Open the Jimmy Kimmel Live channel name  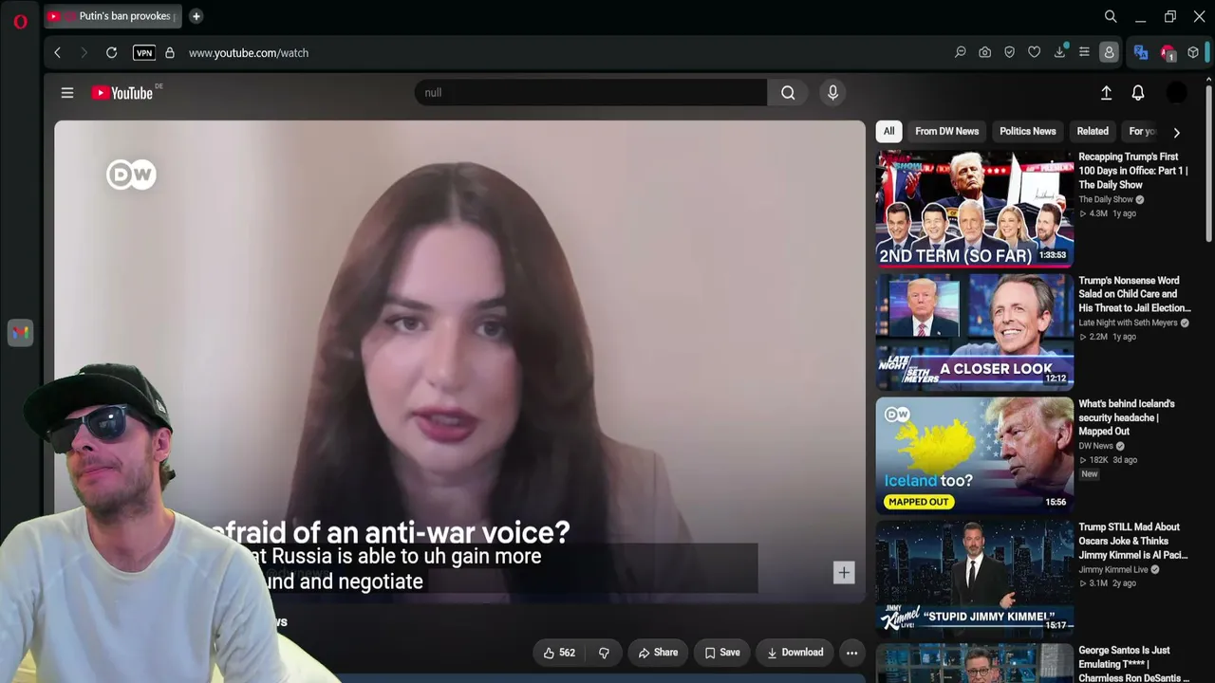click(x=1113, y=570)
